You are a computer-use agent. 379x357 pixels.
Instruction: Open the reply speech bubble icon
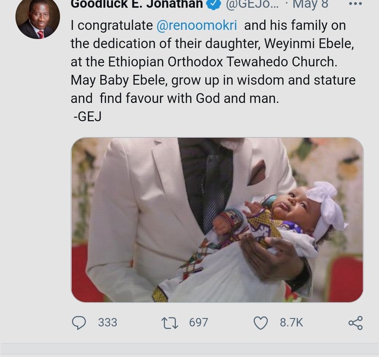(79, 322)
